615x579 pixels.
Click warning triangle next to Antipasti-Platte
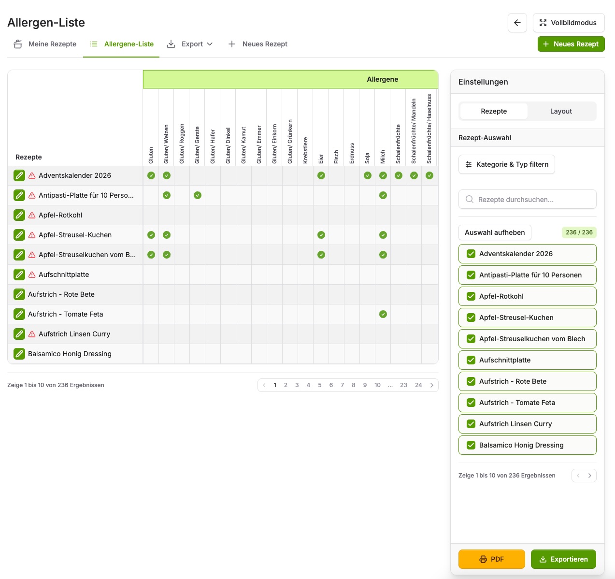[x=32, y=195]
